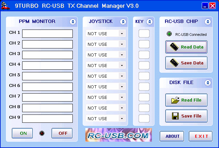Screen dimensions: 219x148
Task: Click the race car app icon
Action: coord(5,6)
